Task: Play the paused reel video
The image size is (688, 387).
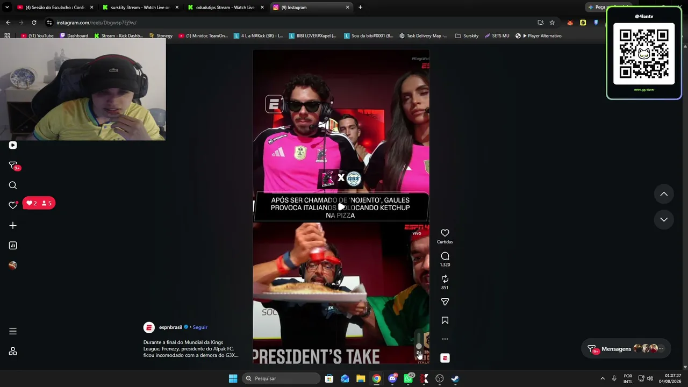Action: pos(341,207)
